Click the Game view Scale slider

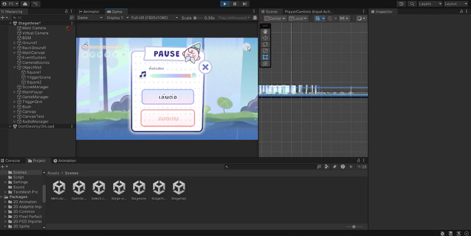(198, 18)
